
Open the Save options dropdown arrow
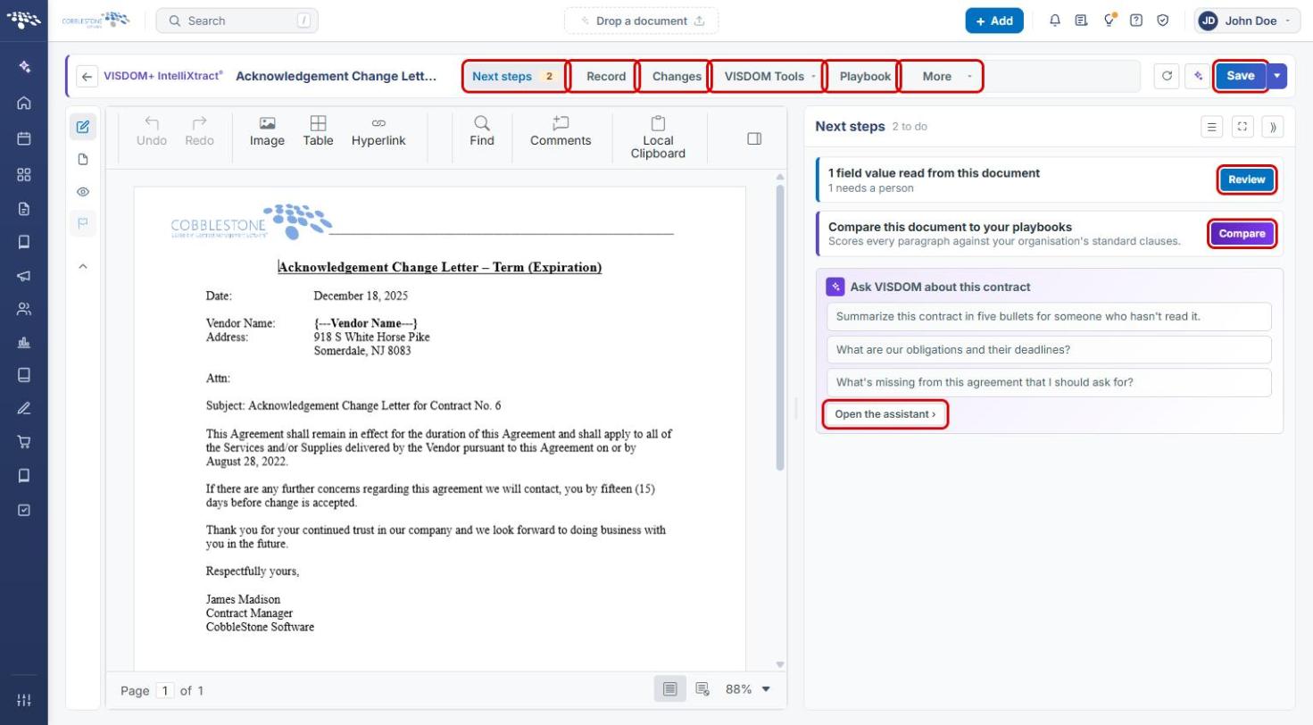(x=1277, y=76)
